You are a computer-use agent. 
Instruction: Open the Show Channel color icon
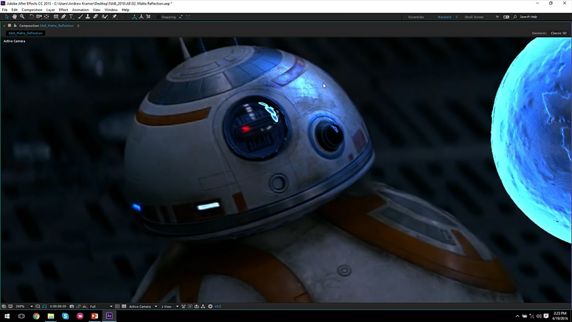(84, 306)
